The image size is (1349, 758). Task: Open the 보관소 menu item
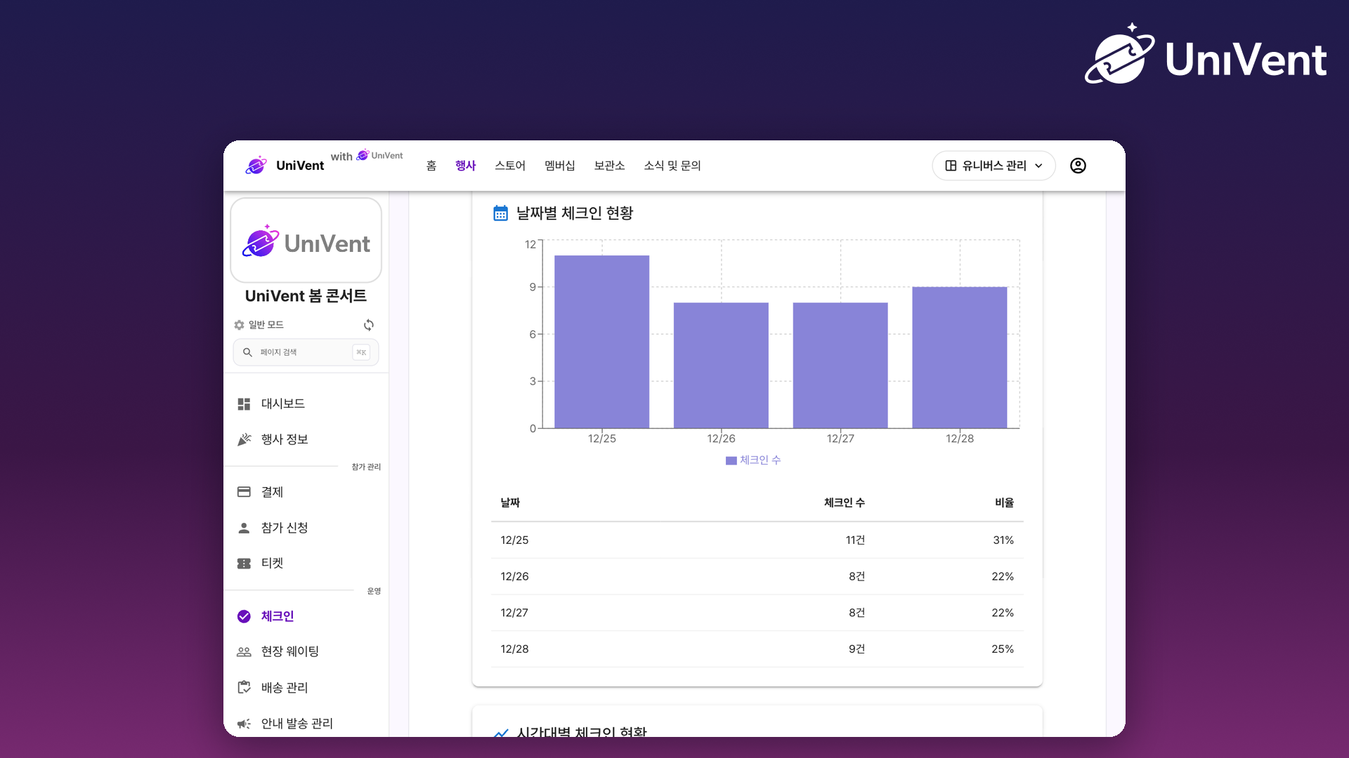click(x=609, y=166)
